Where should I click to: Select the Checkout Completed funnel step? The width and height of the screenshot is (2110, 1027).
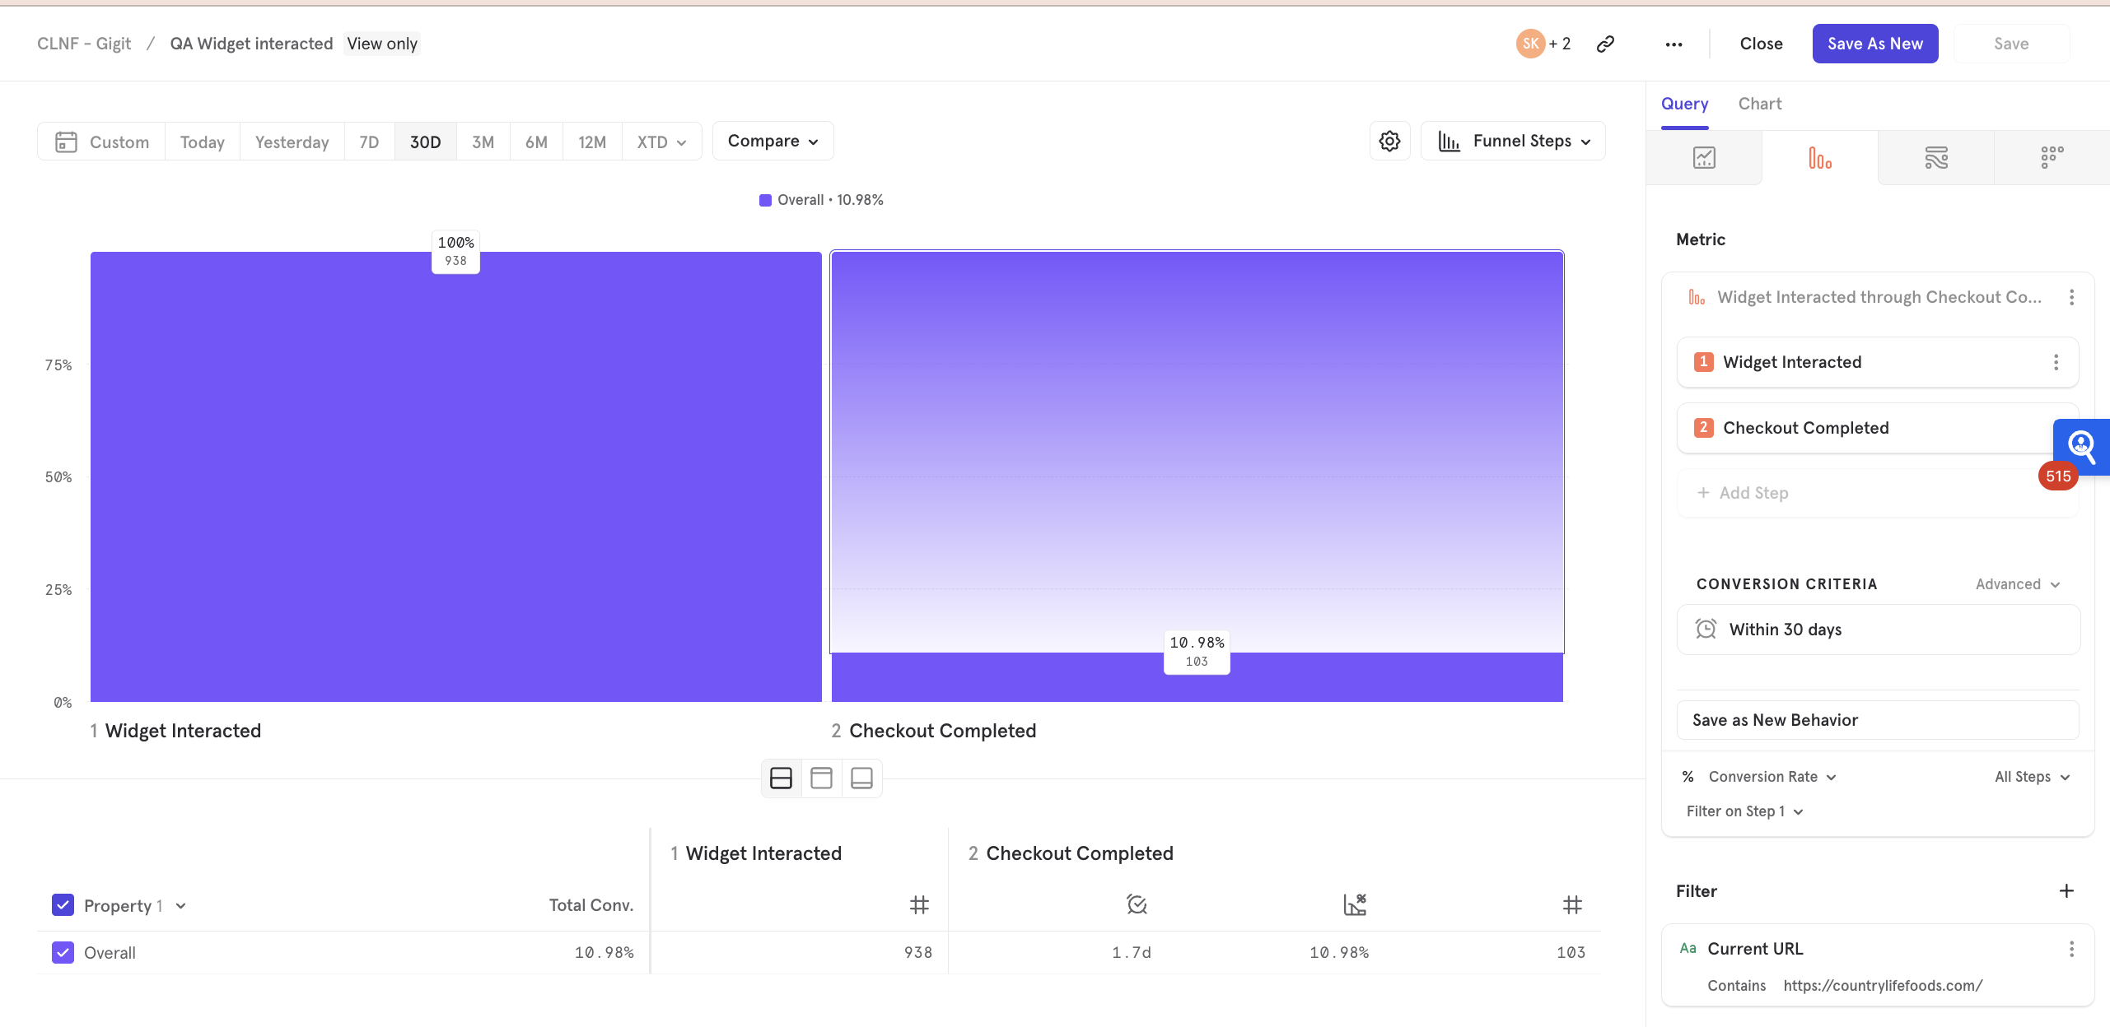tap(1877, 428)
